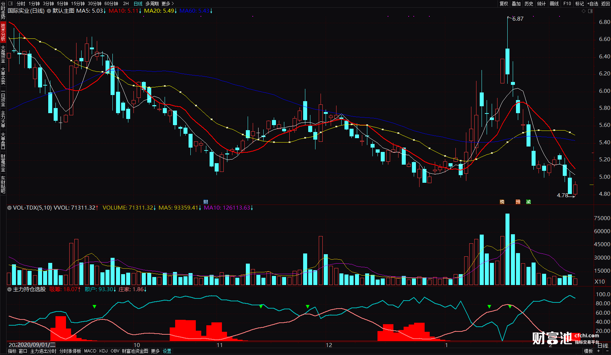Switch to 2H period
This screenshot has width=611, height=355.
126,4
